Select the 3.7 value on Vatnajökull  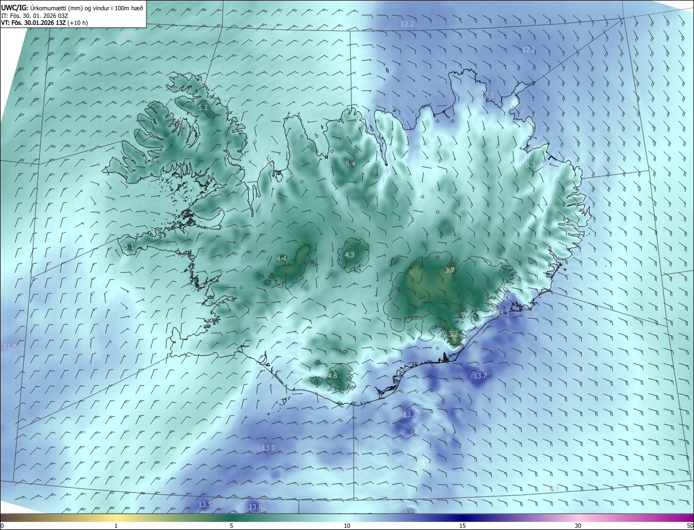450,270
